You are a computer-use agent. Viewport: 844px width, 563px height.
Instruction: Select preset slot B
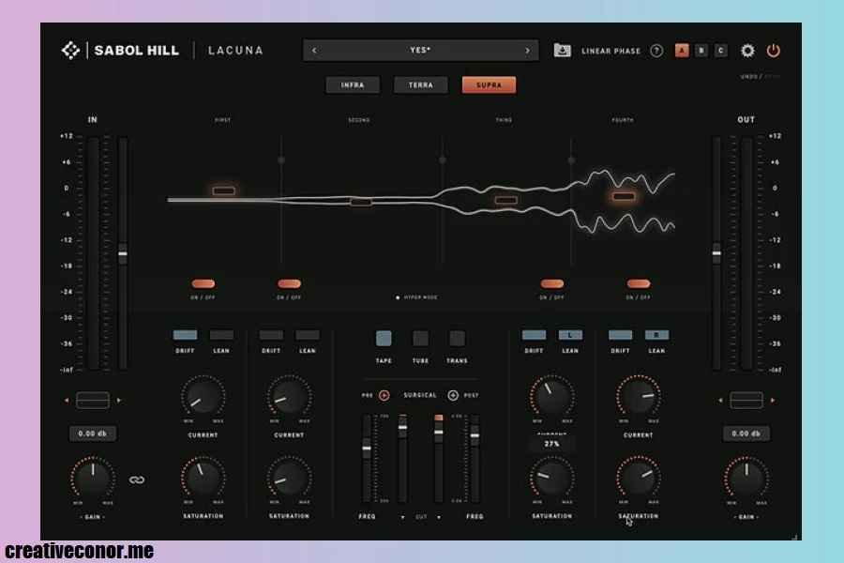click(701, 51)
